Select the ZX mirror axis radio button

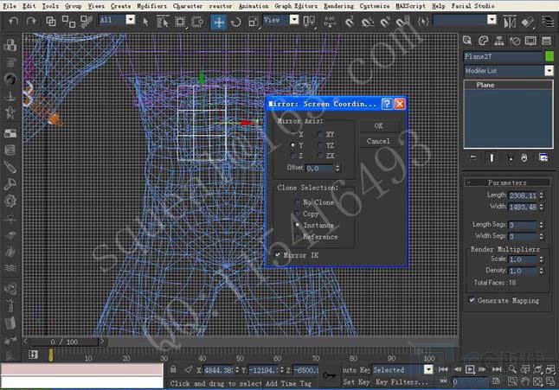[x=320, y=156]
